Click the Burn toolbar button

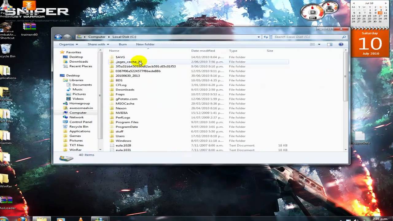point(123,44)
